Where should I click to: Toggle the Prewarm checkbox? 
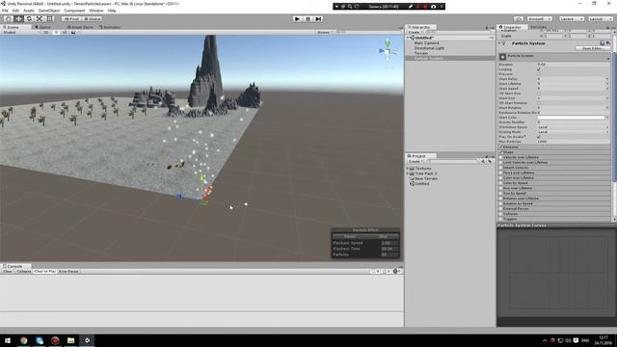tap(539, 74)
